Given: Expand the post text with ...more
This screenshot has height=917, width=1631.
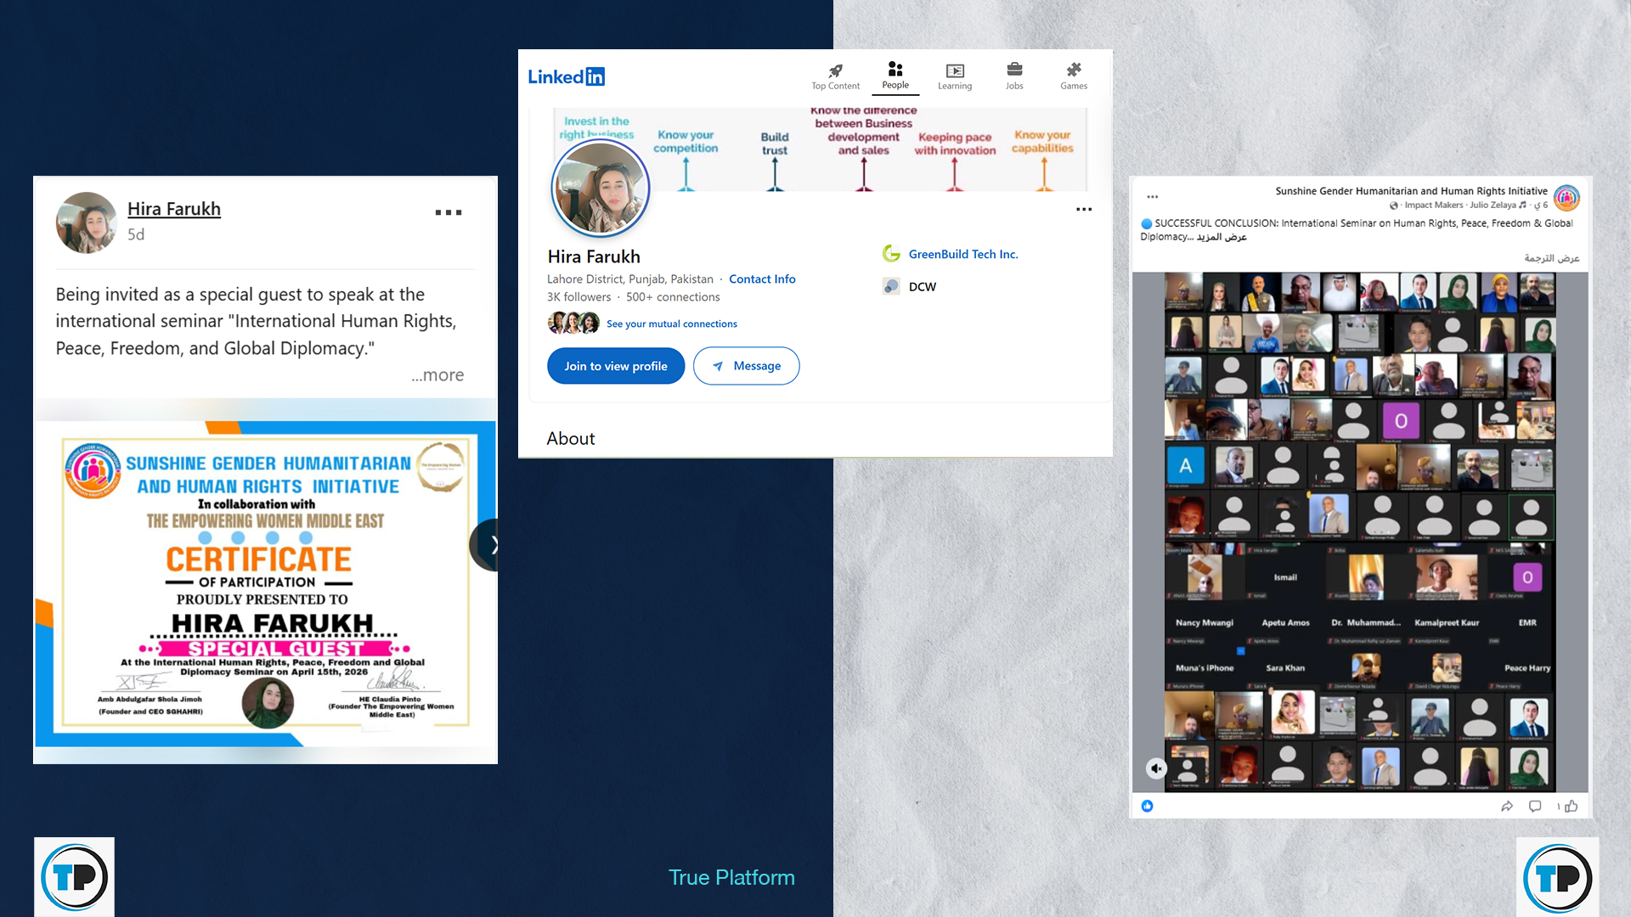Looking at the screenshot, I should tap(437, 375).
